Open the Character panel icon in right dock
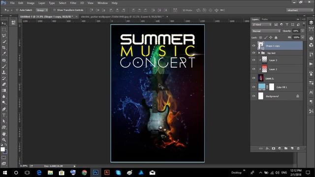 pos(311,92)
